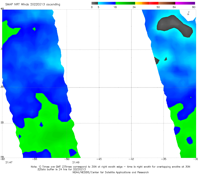
Task: Click the cyan-to-blue 5-18 color bar segment
Action: (107, 3)
